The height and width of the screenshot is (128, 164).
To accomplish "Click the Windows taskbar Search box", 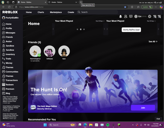I will coord(62,125).
